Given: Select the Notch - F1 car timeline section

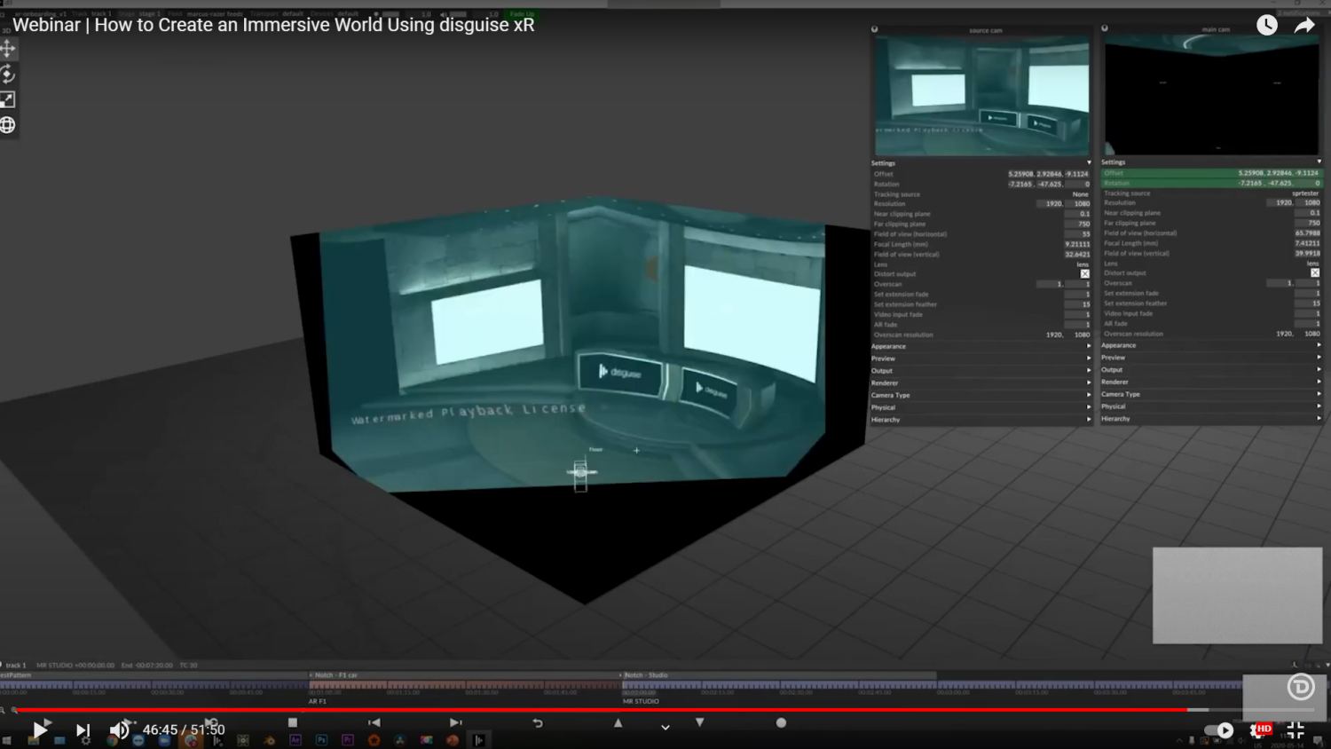Looking at the screenshot, I should point(464,675).
